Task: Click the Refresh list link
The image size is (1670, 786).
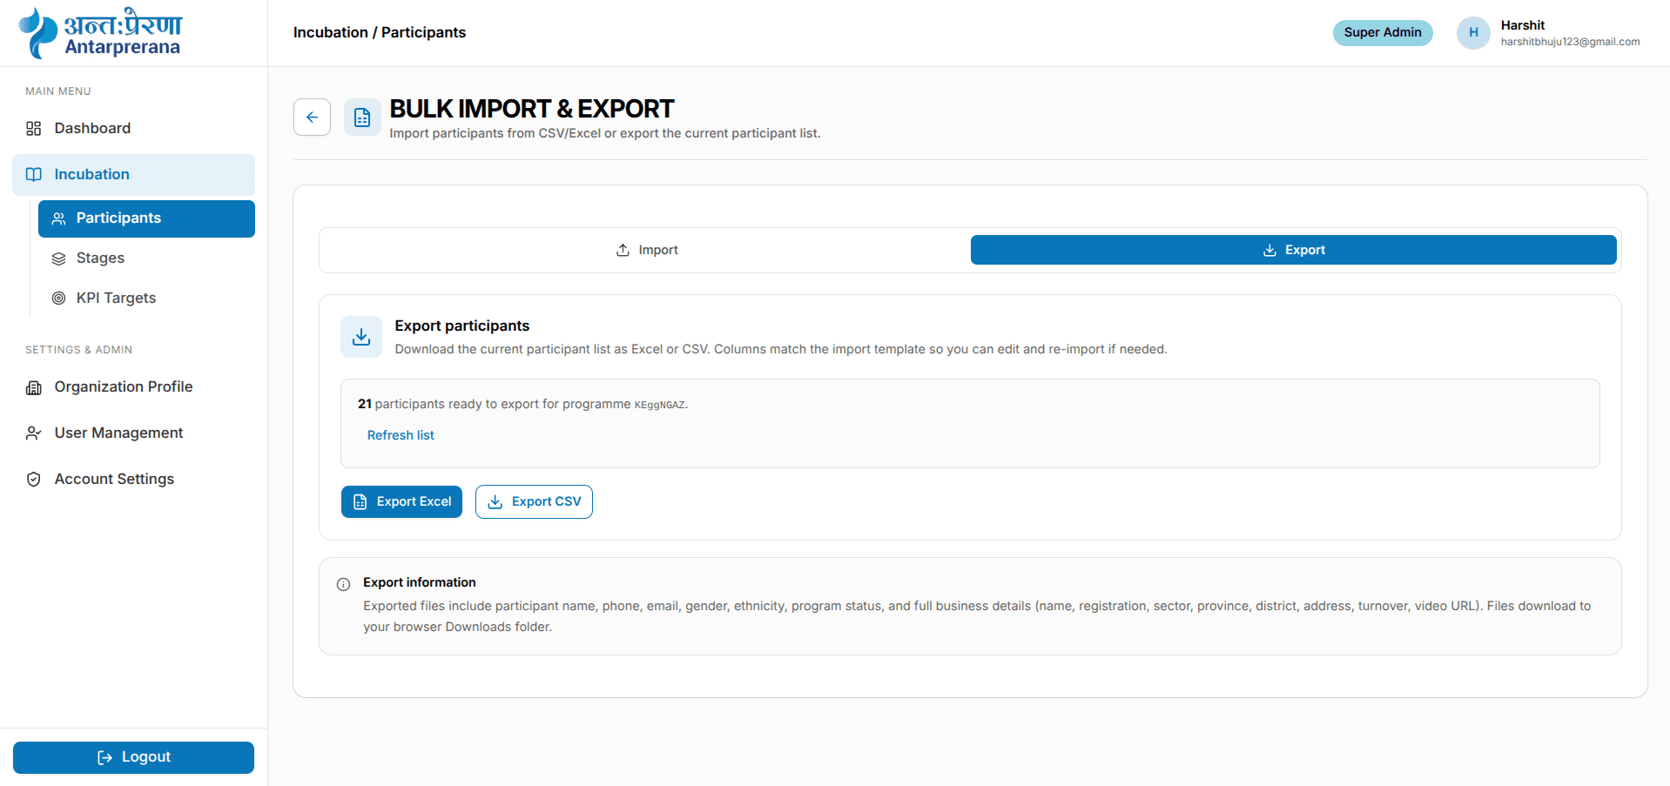Action: (x=401, y=435)
